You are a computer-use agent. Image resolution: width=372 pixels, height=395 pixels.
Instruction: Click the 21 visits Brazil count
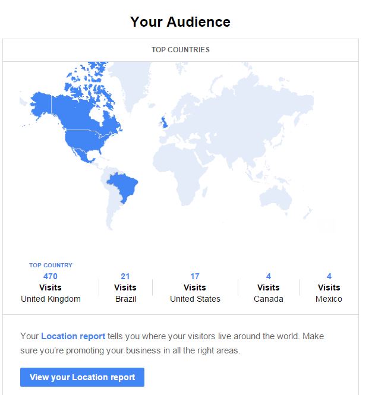pyautogui.click(x=125, y=276)
